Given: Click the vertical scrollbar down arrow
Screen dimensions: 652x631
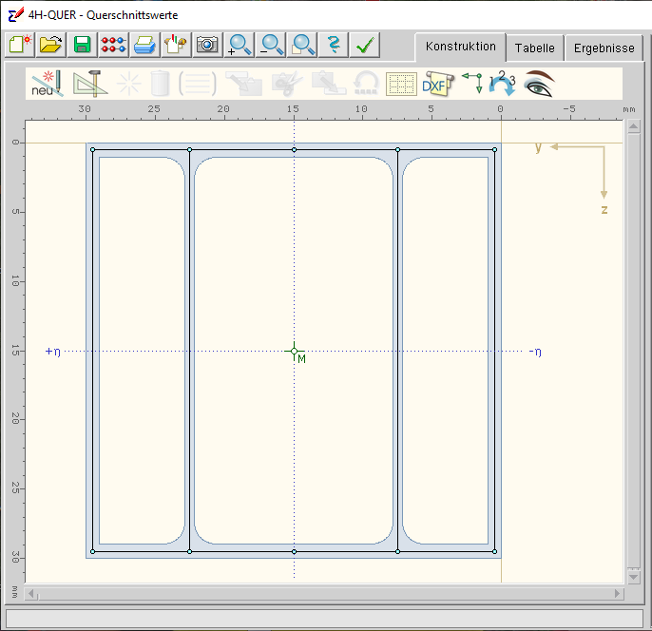Looking at the screenshot, I should [634, 577].
